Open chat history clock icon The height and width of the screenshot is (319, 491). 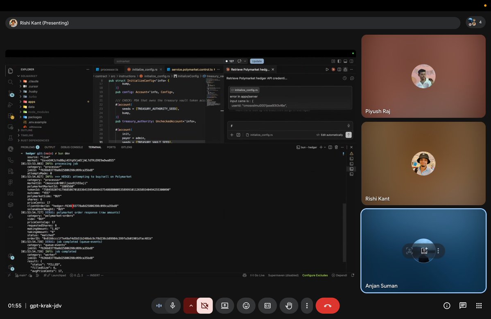click(344, 78)
